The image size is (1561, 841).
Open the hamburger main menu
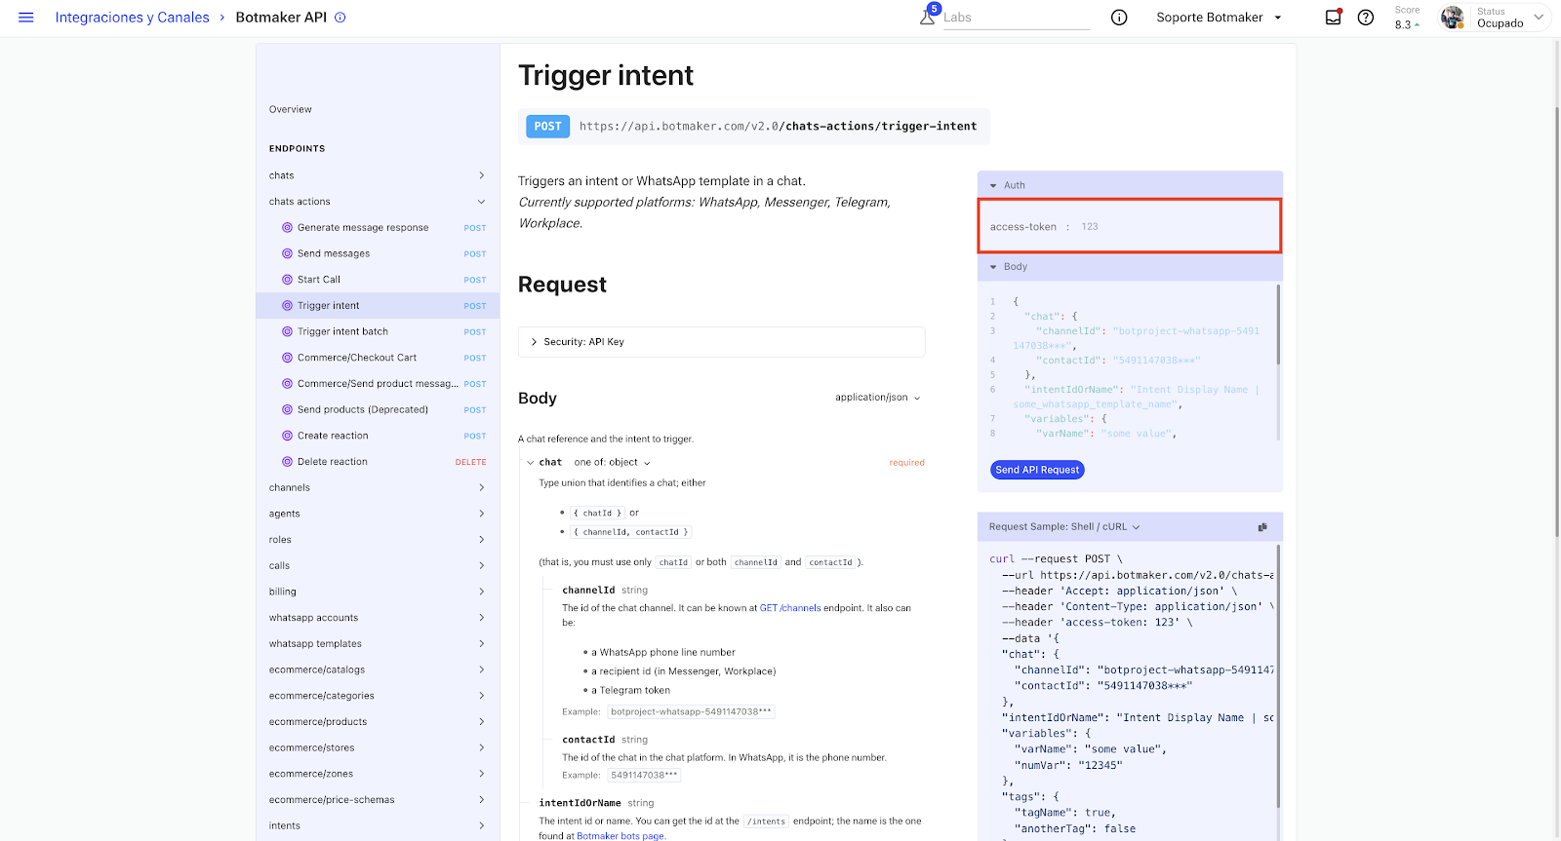(x=26, y=18)
